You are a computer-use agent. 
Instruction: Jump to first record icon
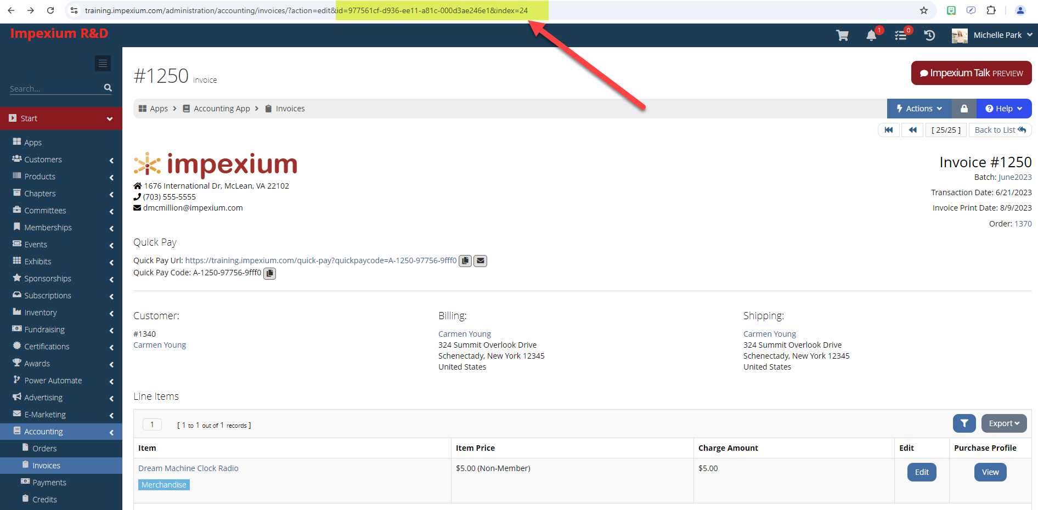(x=889, y=130)
